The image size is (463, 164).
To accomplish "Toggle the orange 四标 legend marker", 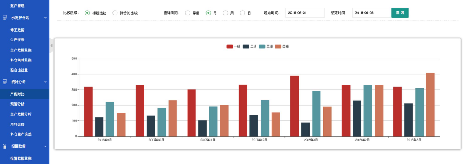I will [278, 47].
